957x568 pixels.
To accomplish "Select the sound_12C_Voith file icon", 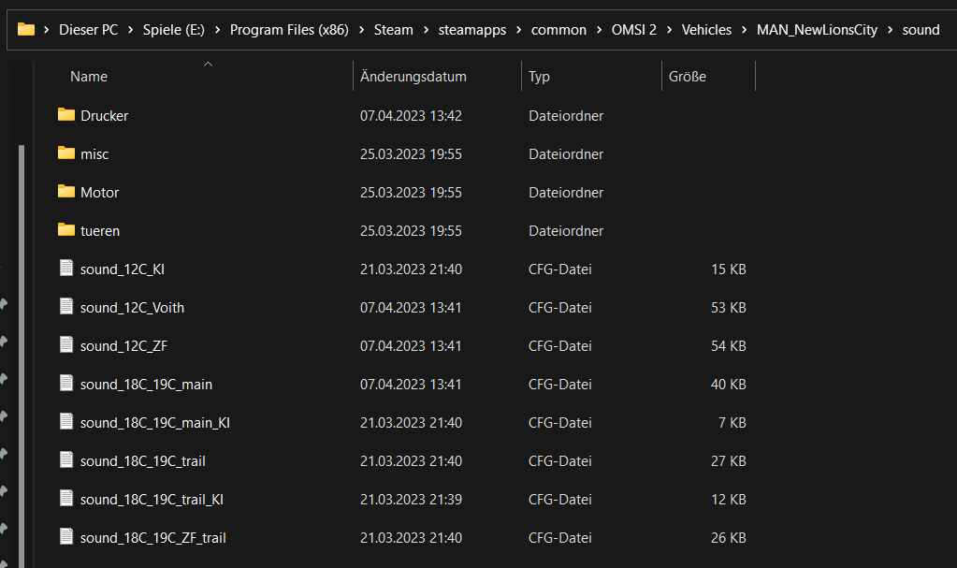I will [x=65, y=307].
